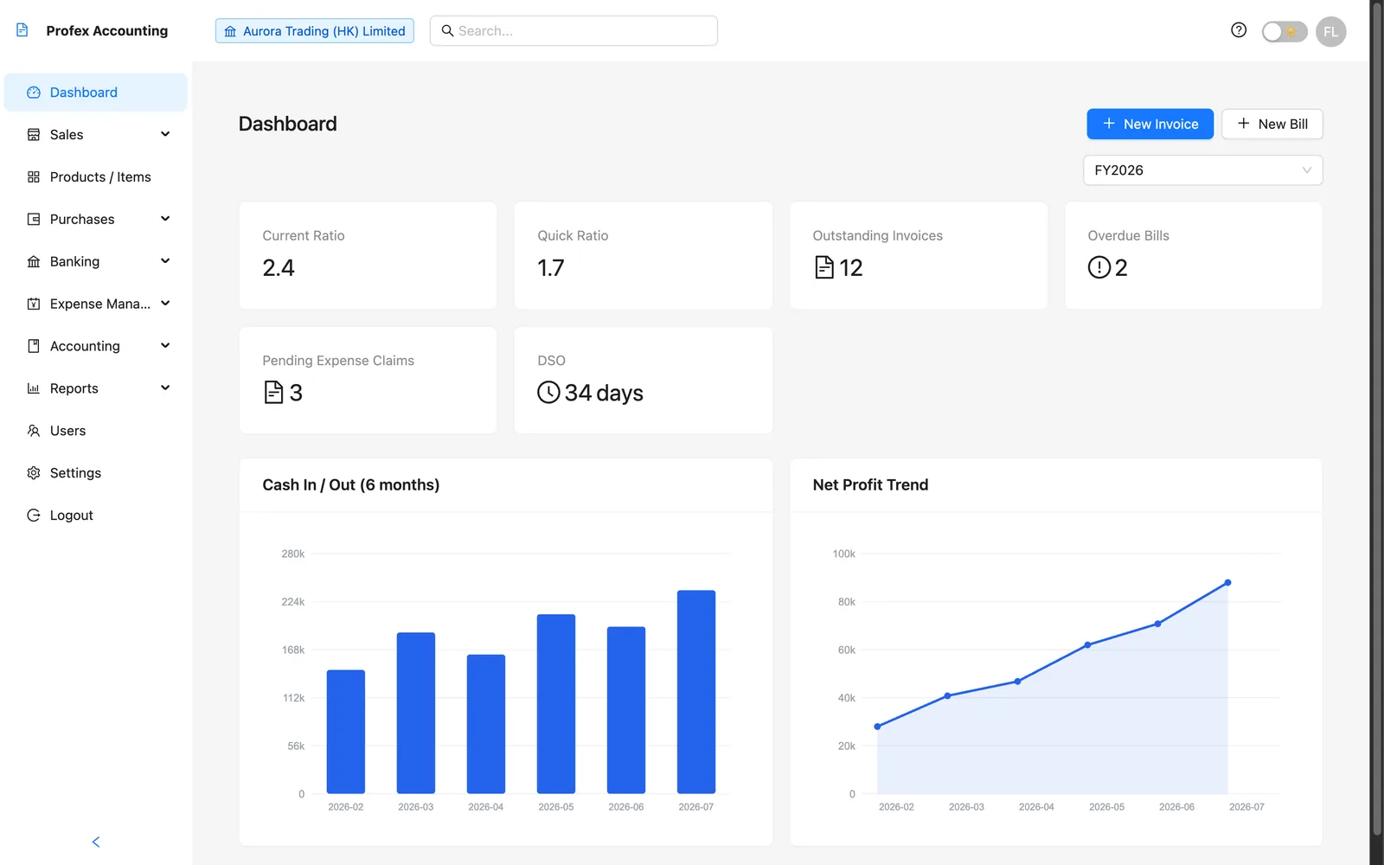Click the Profex Accounting logo icon

pyautogui.click(x=22, y=30)
